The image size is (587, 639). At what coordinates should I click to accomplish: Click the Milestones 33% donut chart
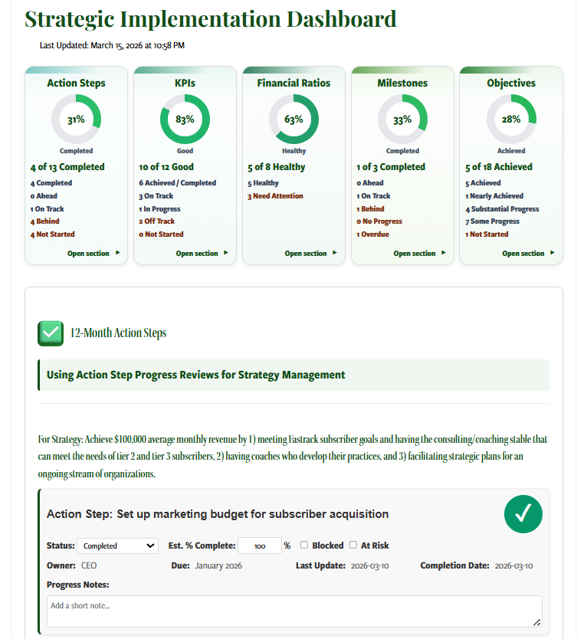402,120
